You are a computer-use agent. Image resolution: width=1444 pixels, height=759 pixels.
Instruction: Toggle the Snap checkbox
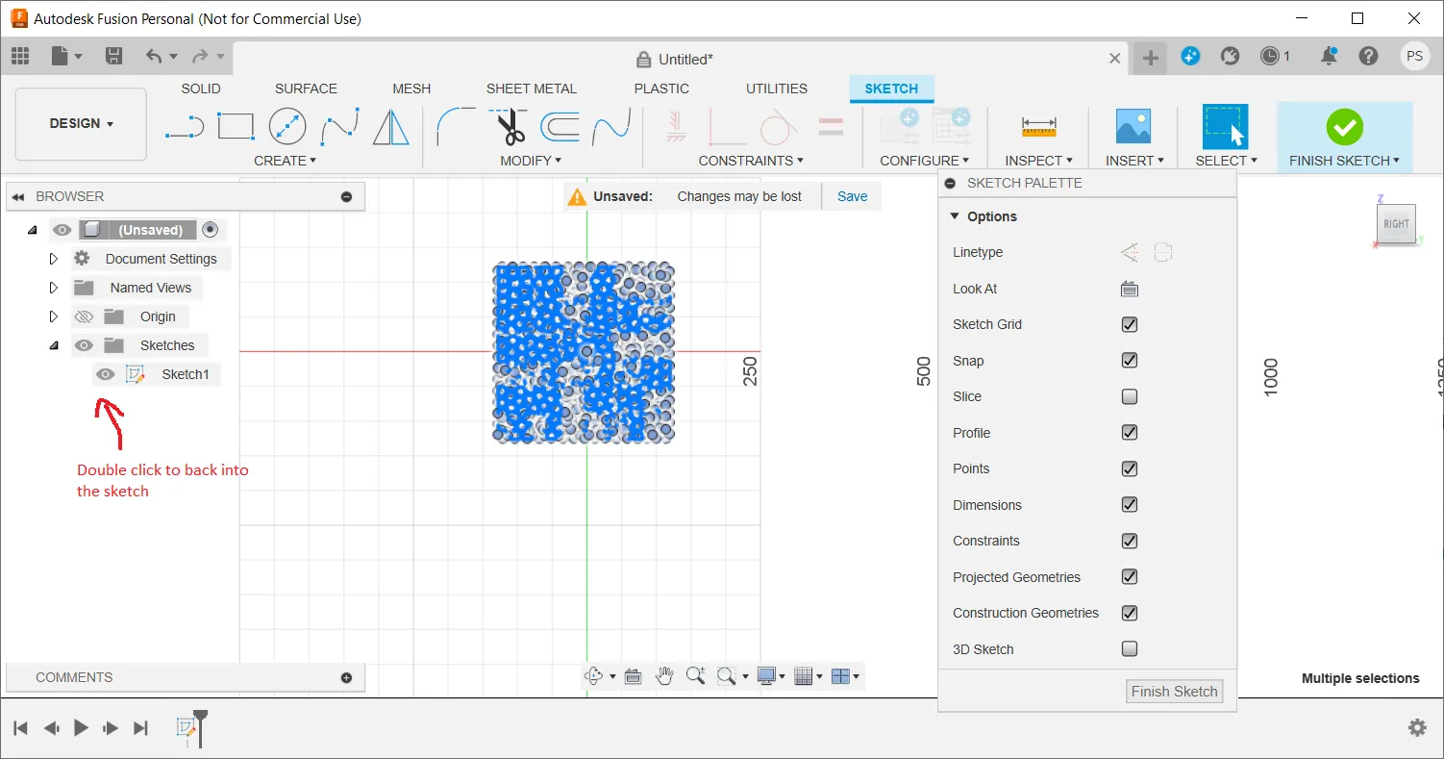[1130, 361]
